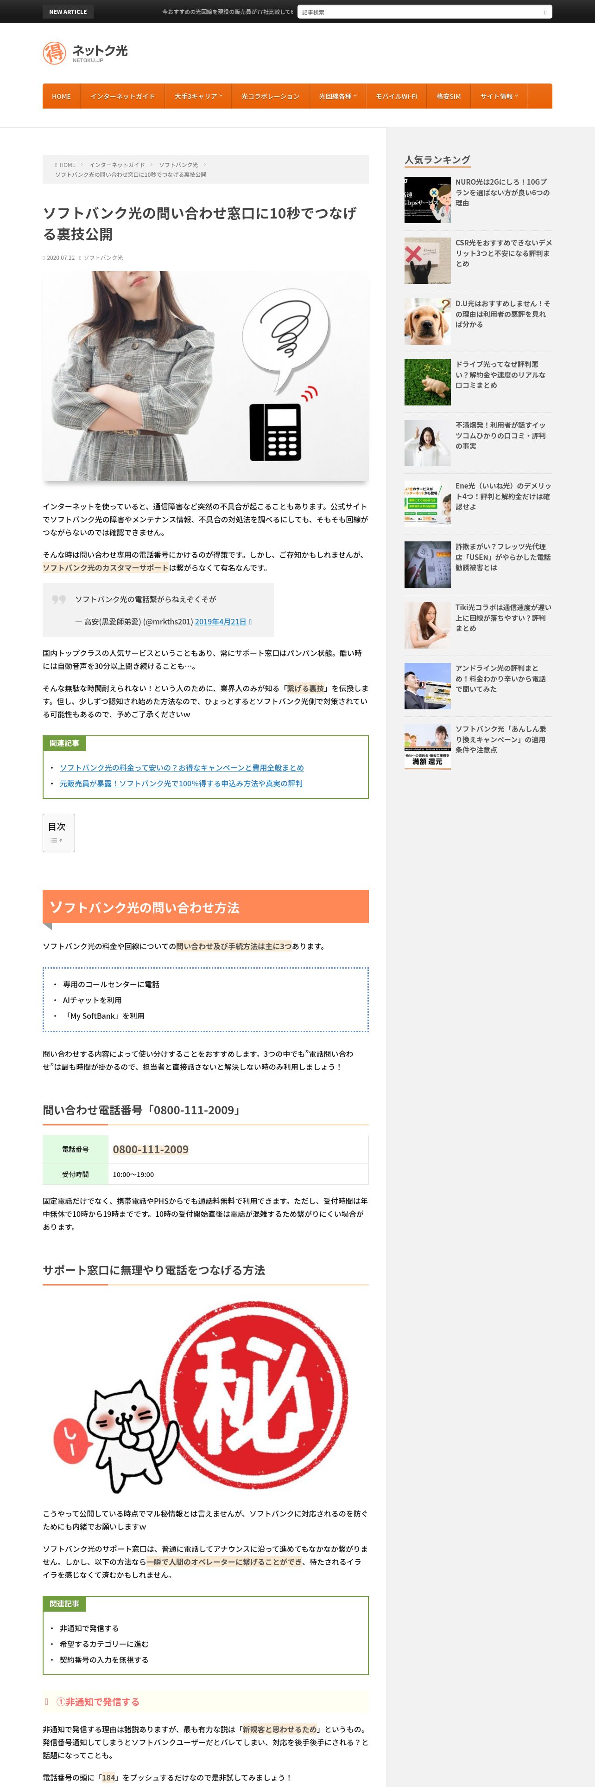Go to HOME in the orange menu
595x1787 pixels.
(x=61, y=96)
